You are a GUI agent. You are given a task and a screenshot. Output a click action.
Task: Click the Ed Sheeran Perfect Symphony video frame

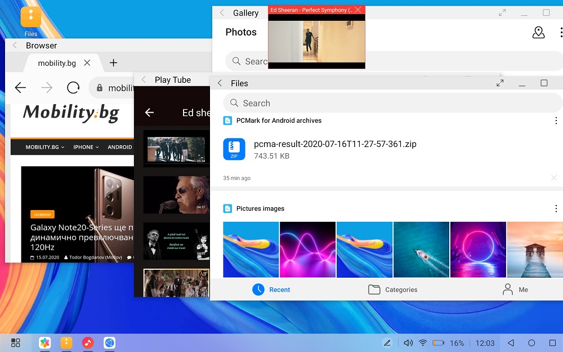pyautogui.click(x=316, y=41)
